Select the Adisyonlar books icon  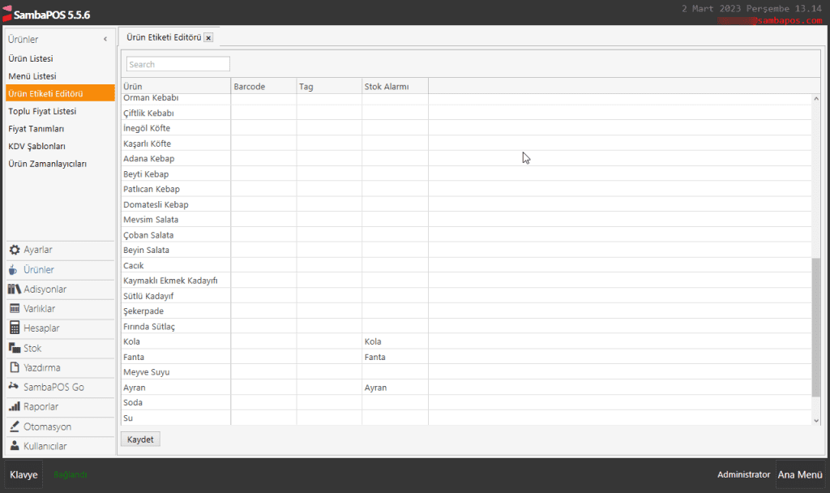pos(15,289)
